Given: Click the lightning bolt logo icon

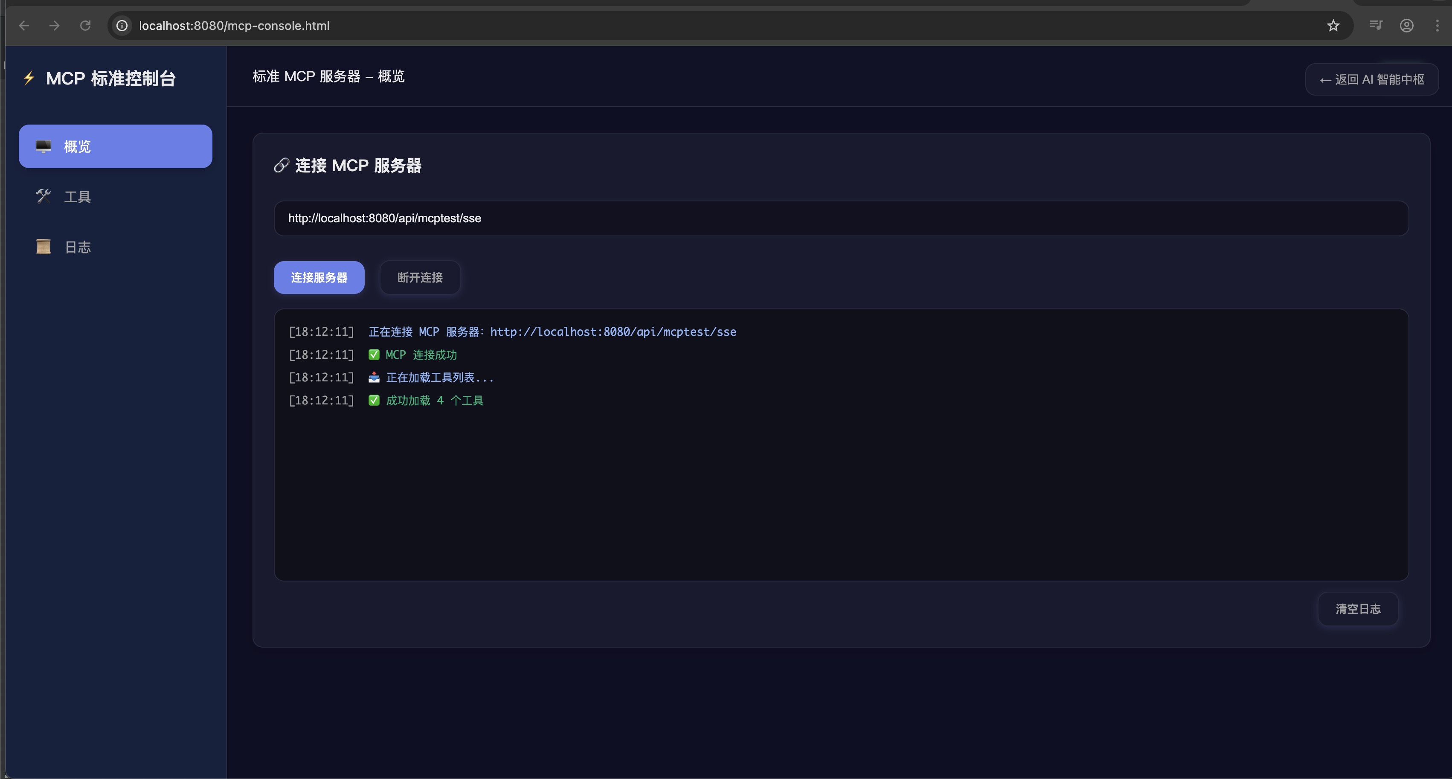Looking at the screenshot, I should (x=29, y=78).
